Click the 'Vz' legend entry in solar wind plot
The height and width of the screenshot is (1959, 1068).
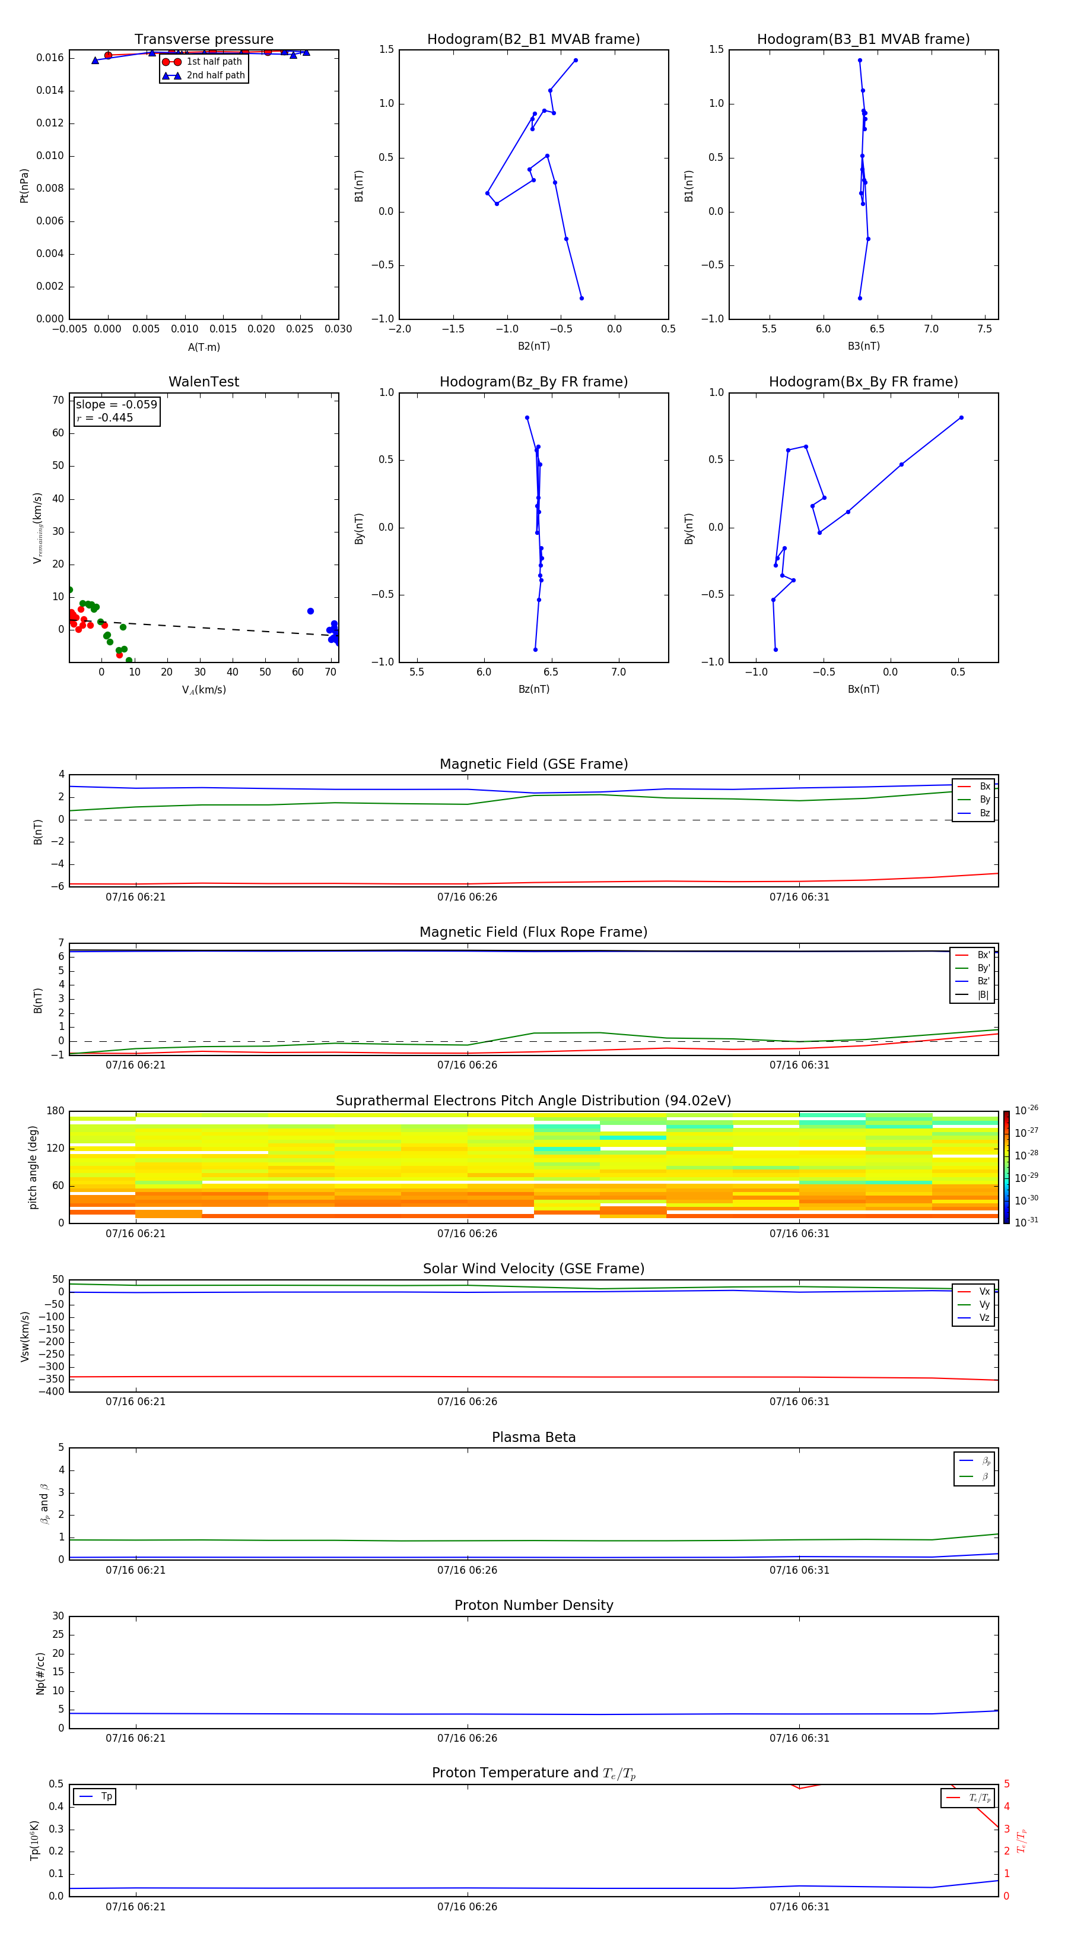(x=974, y=1318)
